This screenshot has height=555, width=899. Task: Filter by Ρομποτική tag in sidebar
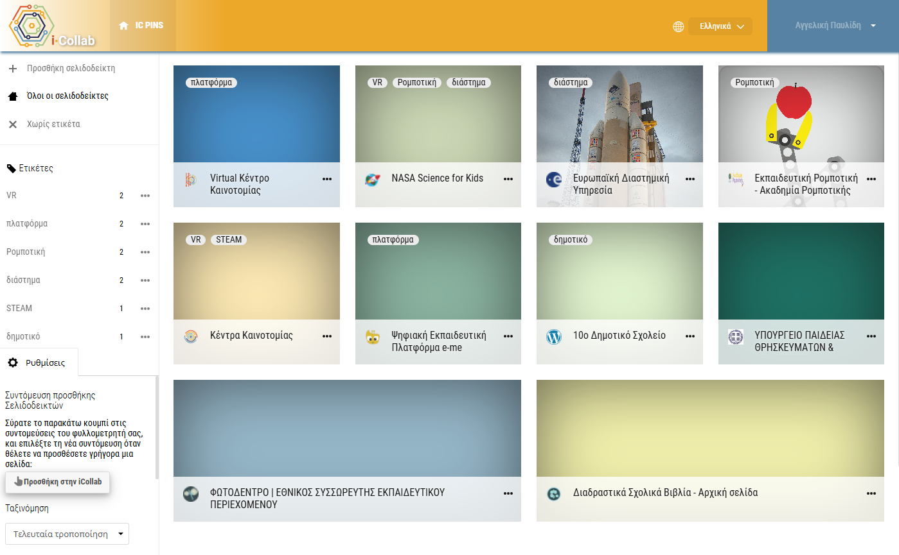pos(26,252)
